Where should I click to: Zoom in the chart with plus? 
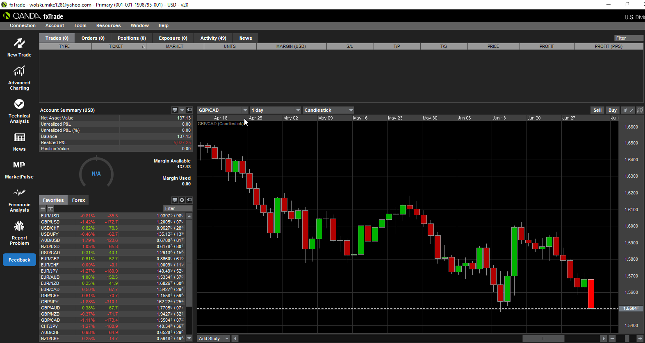tap(640, 338)
